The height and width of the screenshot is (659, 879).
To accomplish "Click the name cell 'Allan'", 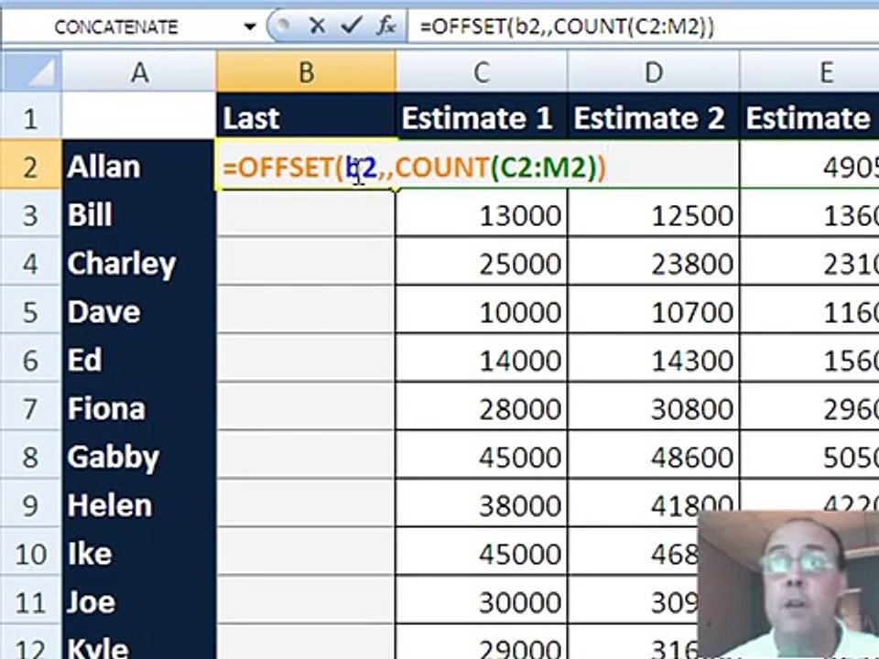I will (139, 166).
